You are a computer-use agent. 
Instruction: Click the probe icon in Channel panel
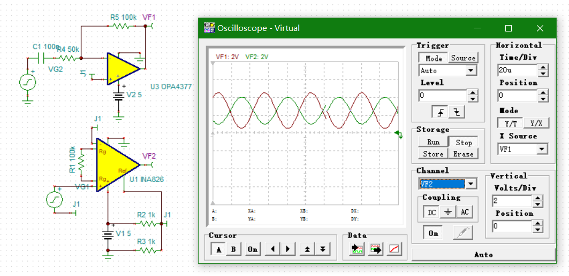coord(463,233)
